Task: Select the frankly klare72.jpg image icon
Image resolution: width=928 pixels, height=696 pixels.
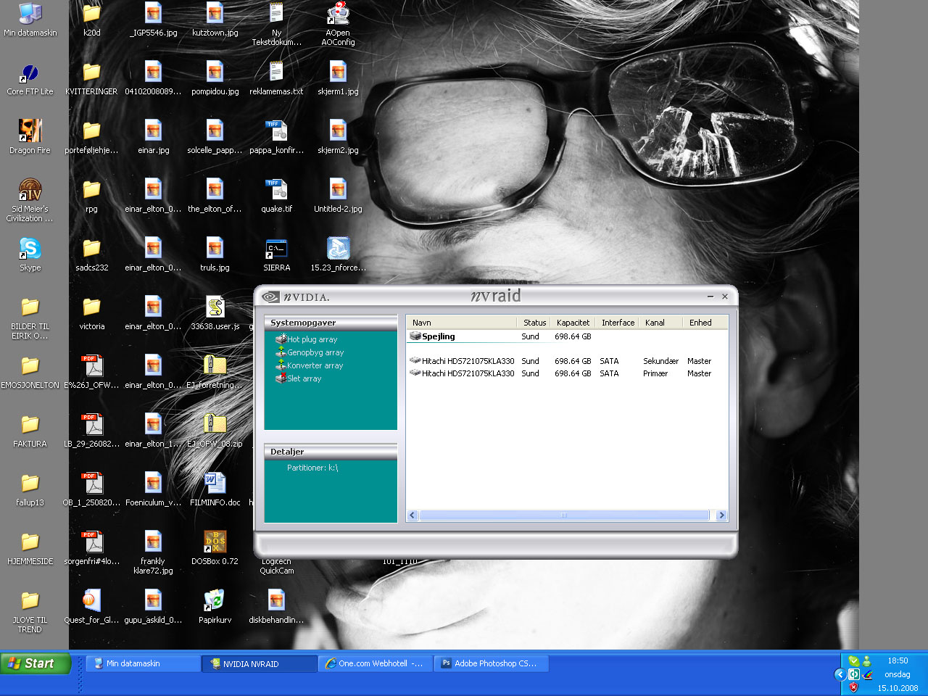Action: (x=153, y=553)
